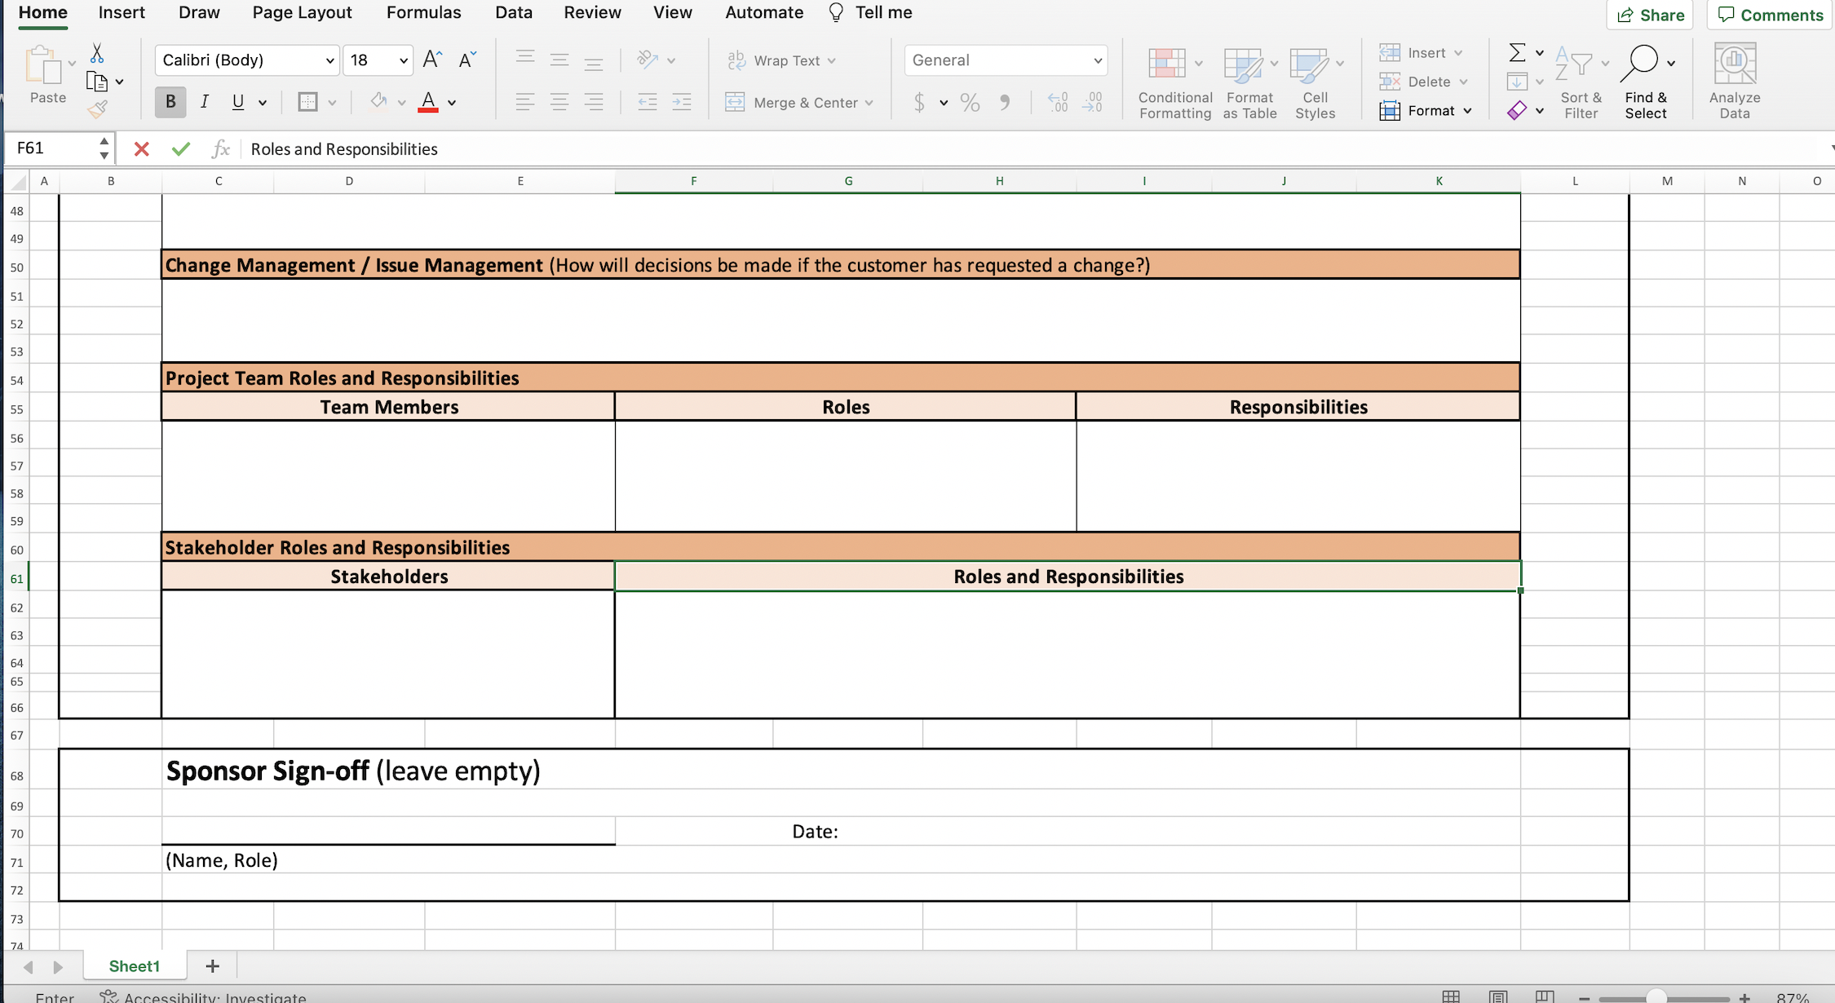Switch to Normal view in status bar
This screenshot has height=1003, width=1835.
pos(1451,996)
